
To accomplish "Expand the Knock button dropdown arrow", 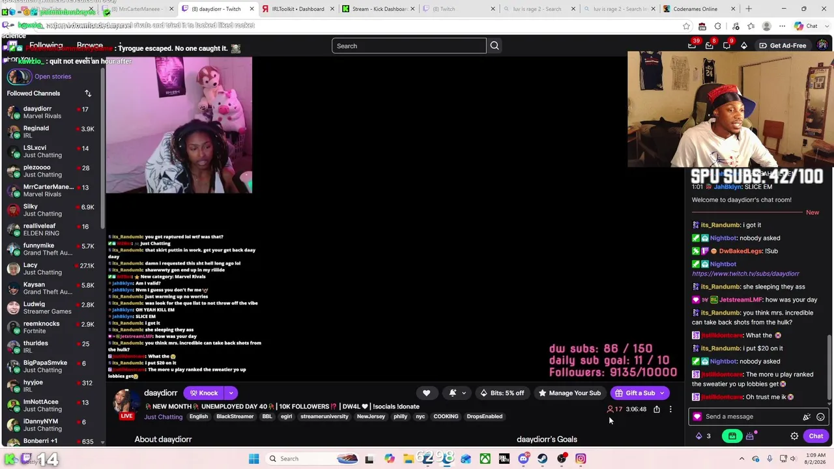I will 231,393.
